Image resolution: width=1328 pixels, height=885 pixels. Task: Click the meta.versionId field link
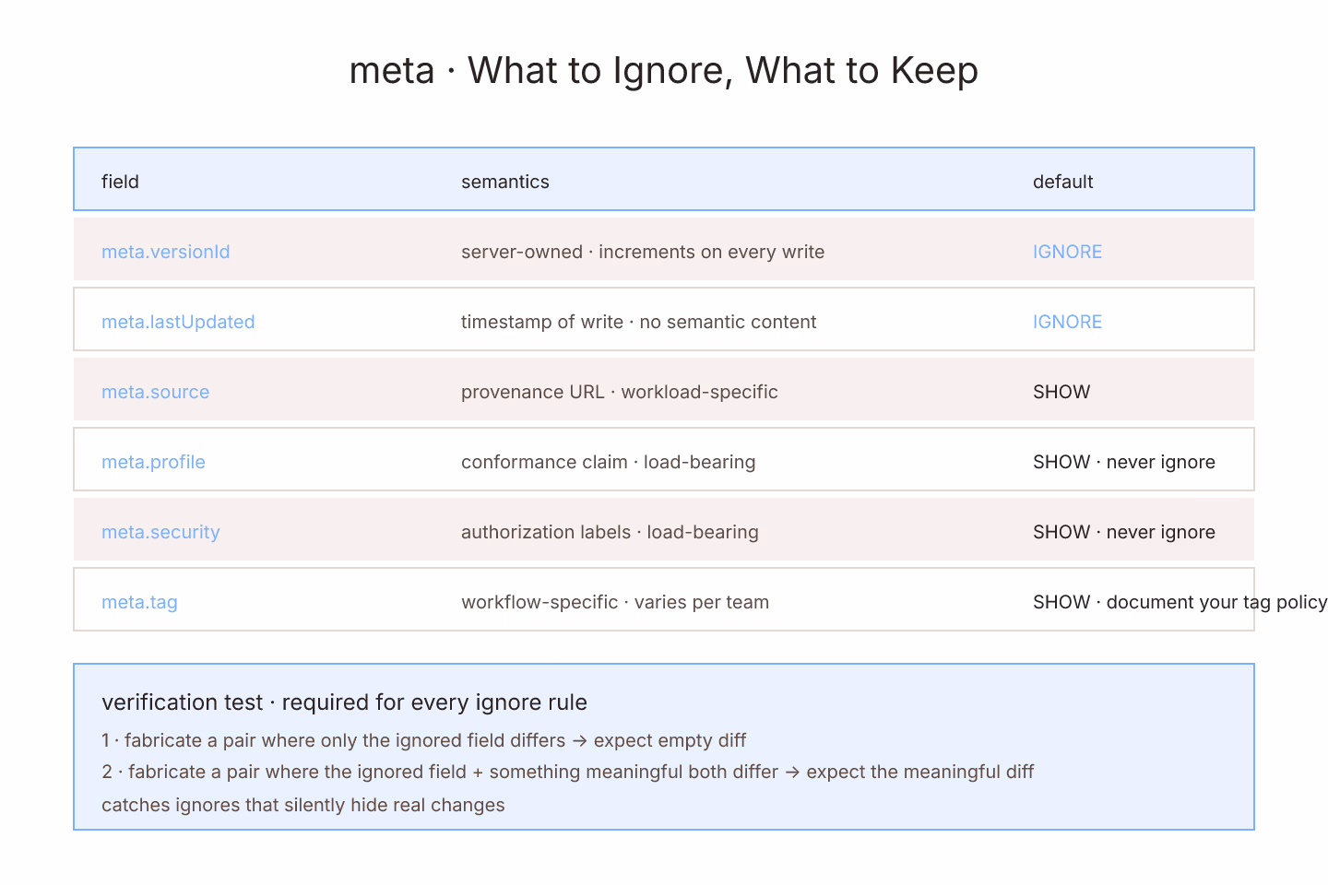(x=166, y=252)
